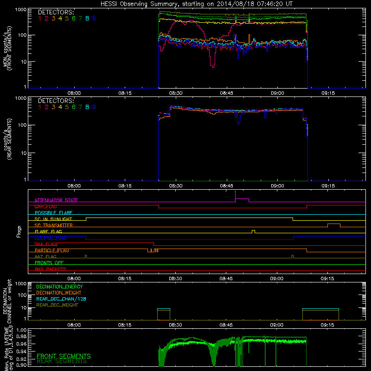Click REAR SEGMENTS in the livetime legend
Screen dimensions: 371x371
[62, 361]
